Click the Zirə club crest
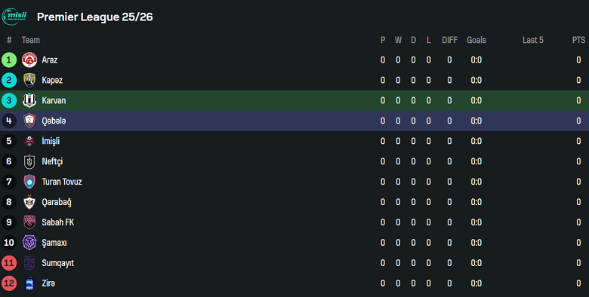 [29, 283]
